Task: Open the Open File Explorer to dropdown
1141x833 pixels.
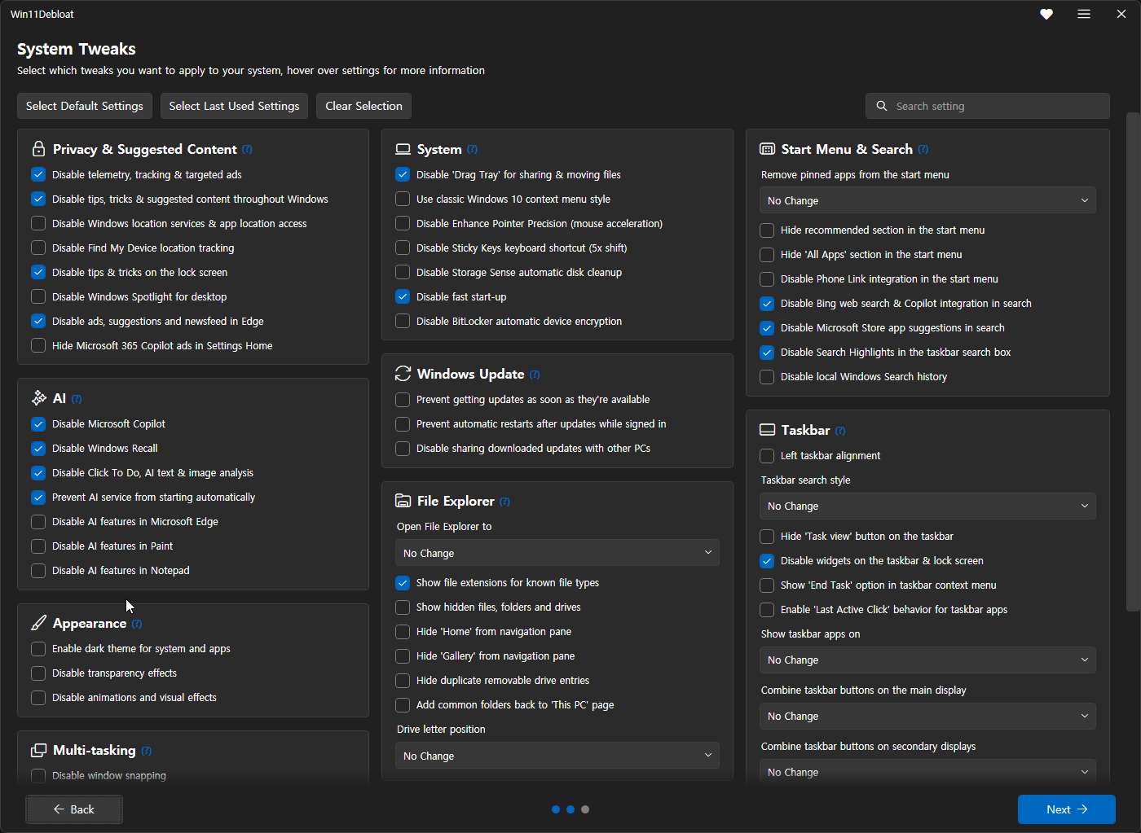Action: (x=558, y=553)
